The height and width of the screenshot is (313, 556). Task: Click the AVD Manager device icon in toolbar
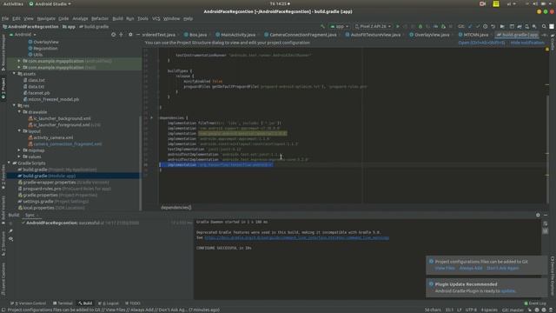527,26
